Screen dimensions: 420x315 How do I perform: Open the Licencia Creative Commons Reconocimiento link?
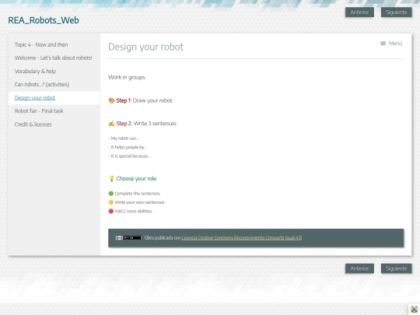[x=242, y=238]
